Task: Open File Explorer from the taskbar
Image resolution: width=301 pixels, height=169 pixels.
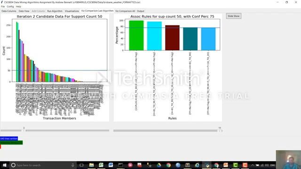Action: click(92, 165)
